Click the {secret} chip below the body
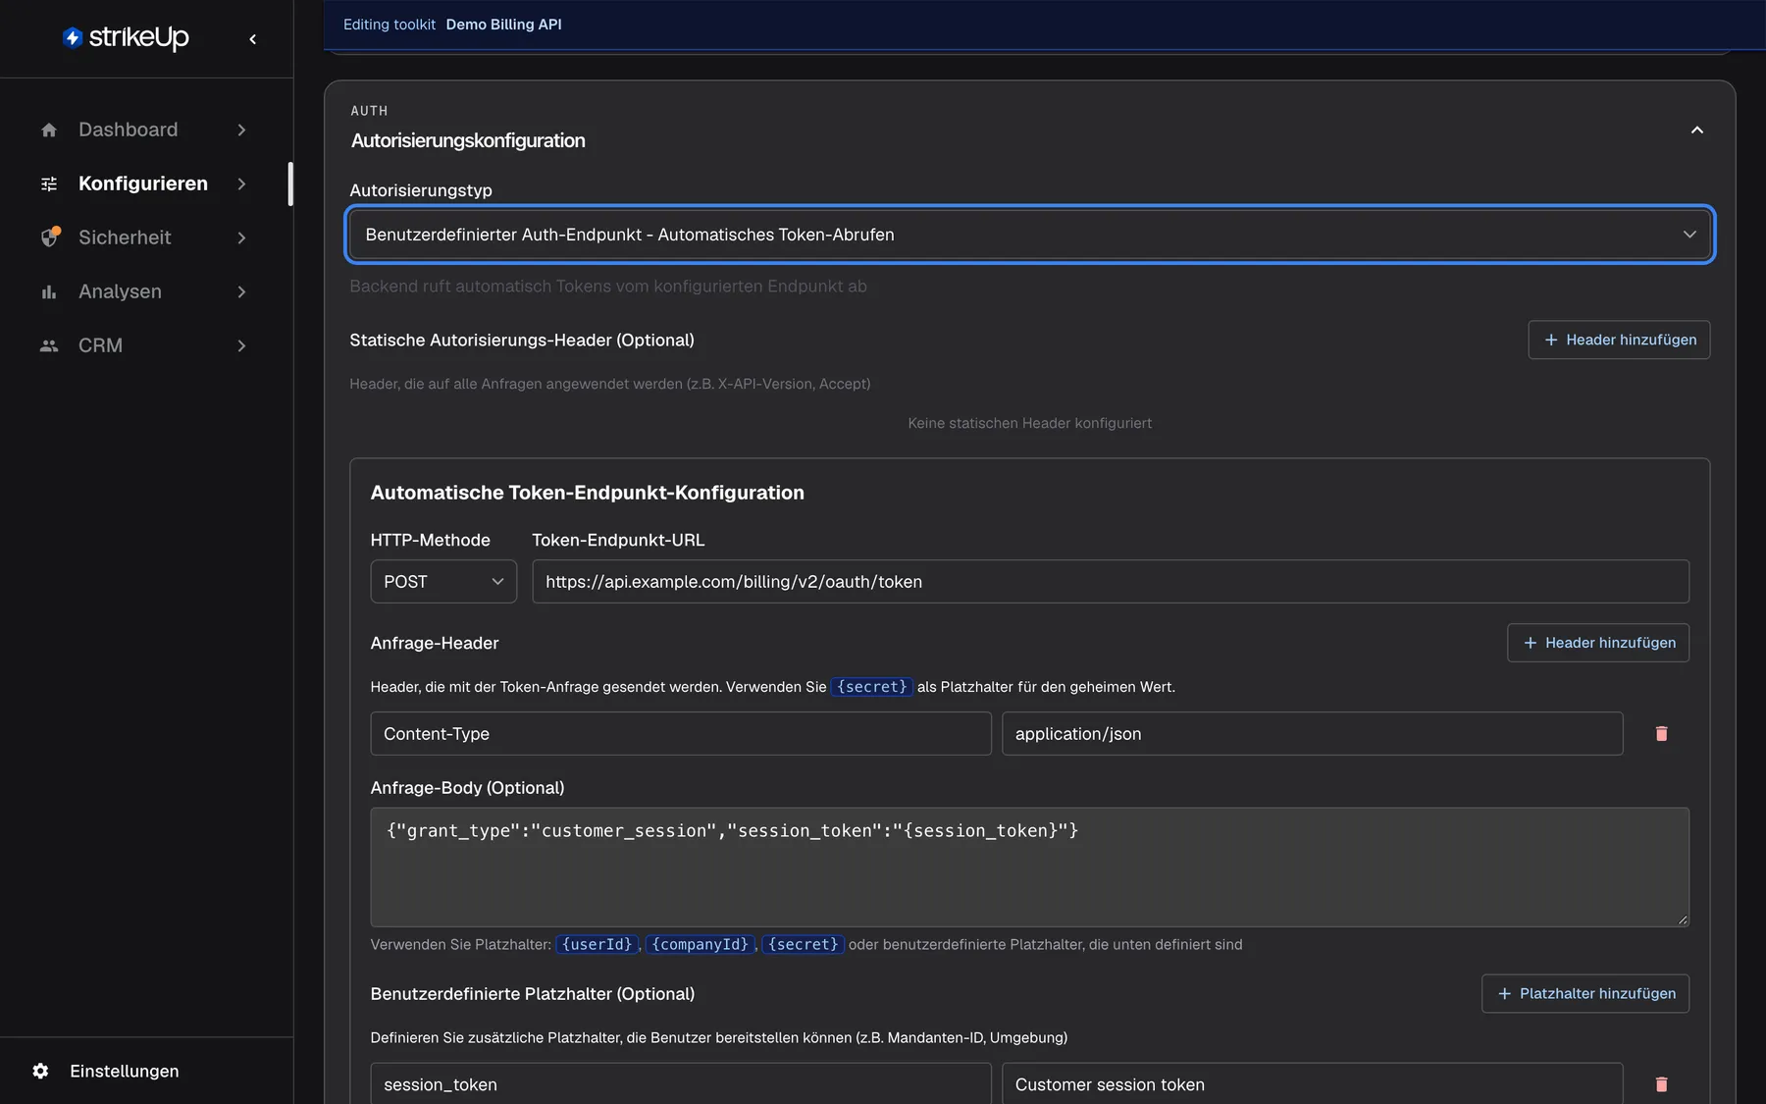The width and height of the screenshot is (1766, 1104). (803, 944)
